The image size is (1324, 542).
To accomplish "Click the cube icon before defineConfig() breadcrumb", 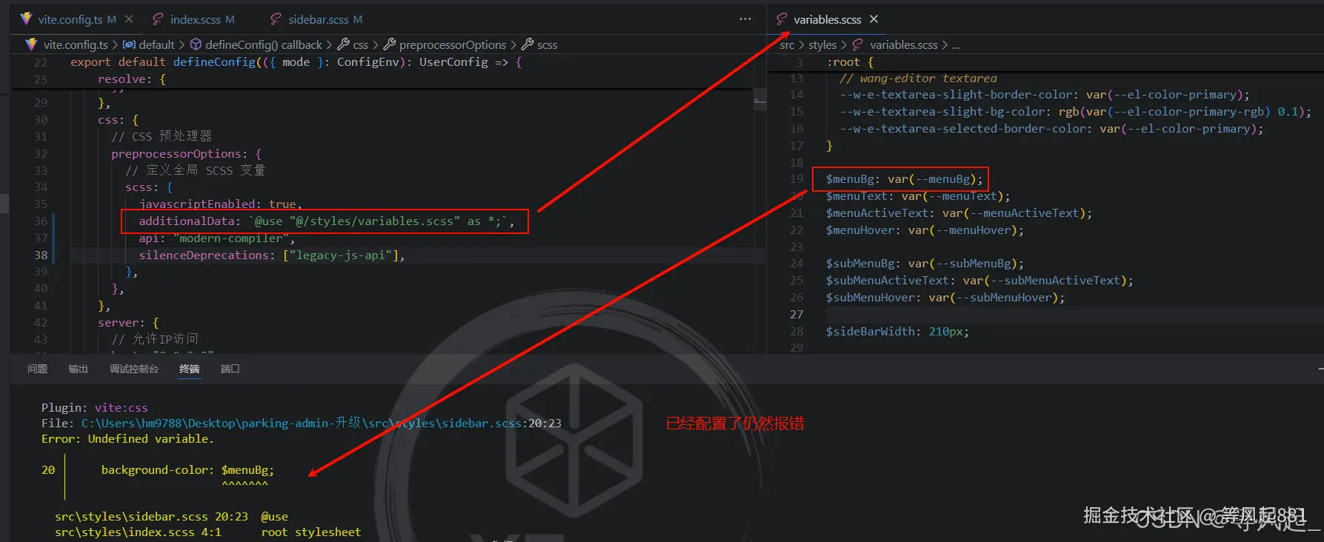I will click(x=196, y=45).
